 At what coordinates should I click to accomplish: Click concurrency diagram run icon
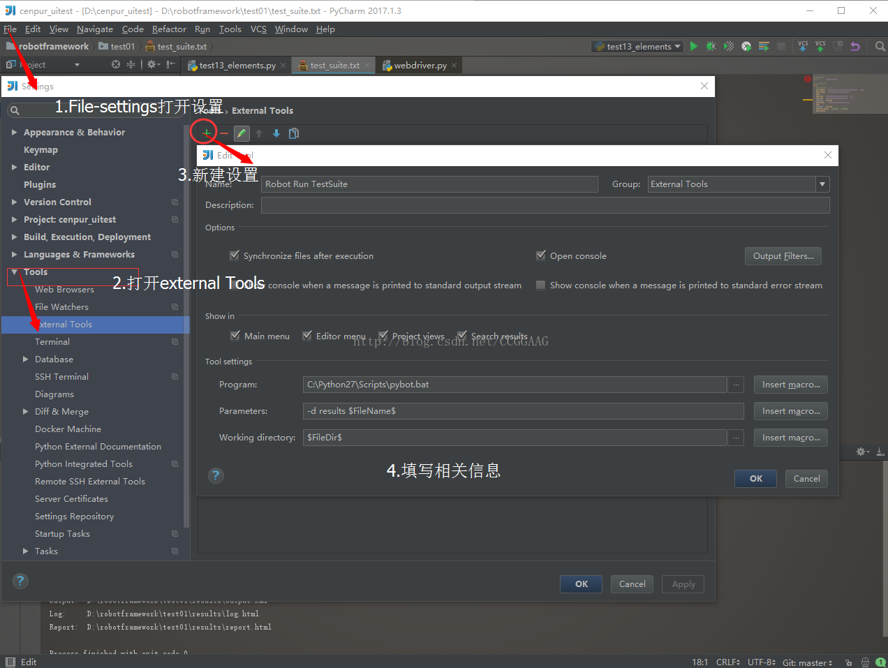(764, 46)
